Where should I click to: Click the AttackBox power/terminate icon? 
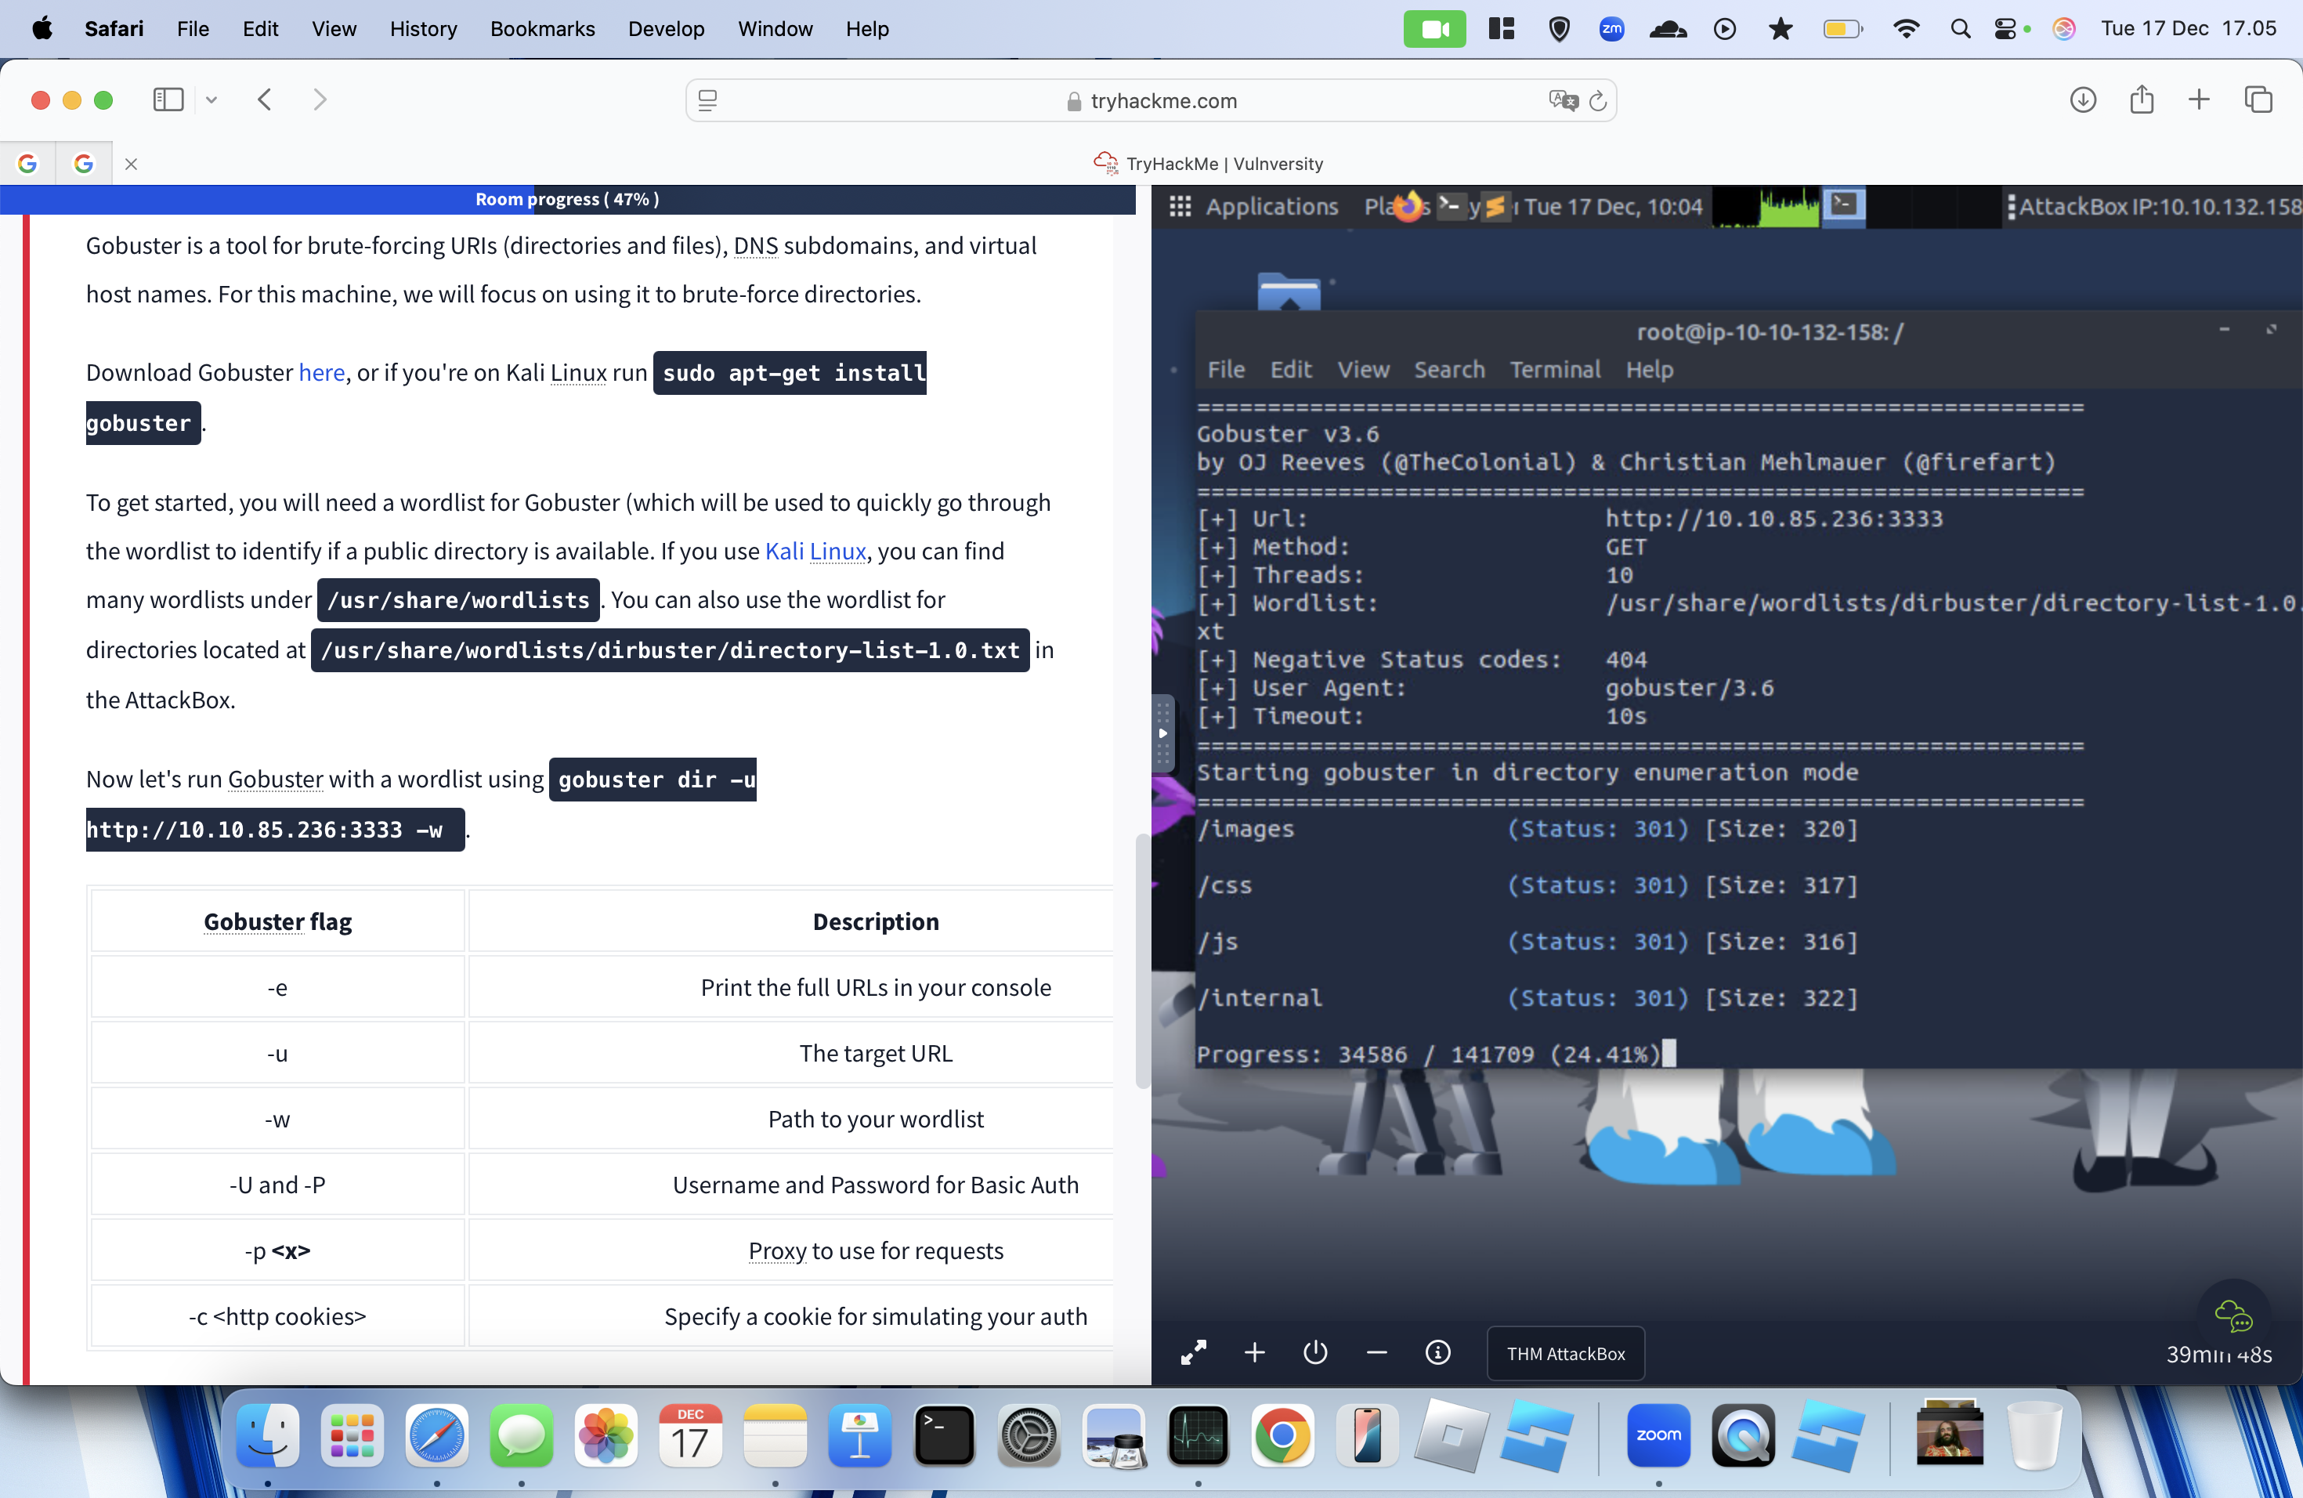(1315, 1353)
